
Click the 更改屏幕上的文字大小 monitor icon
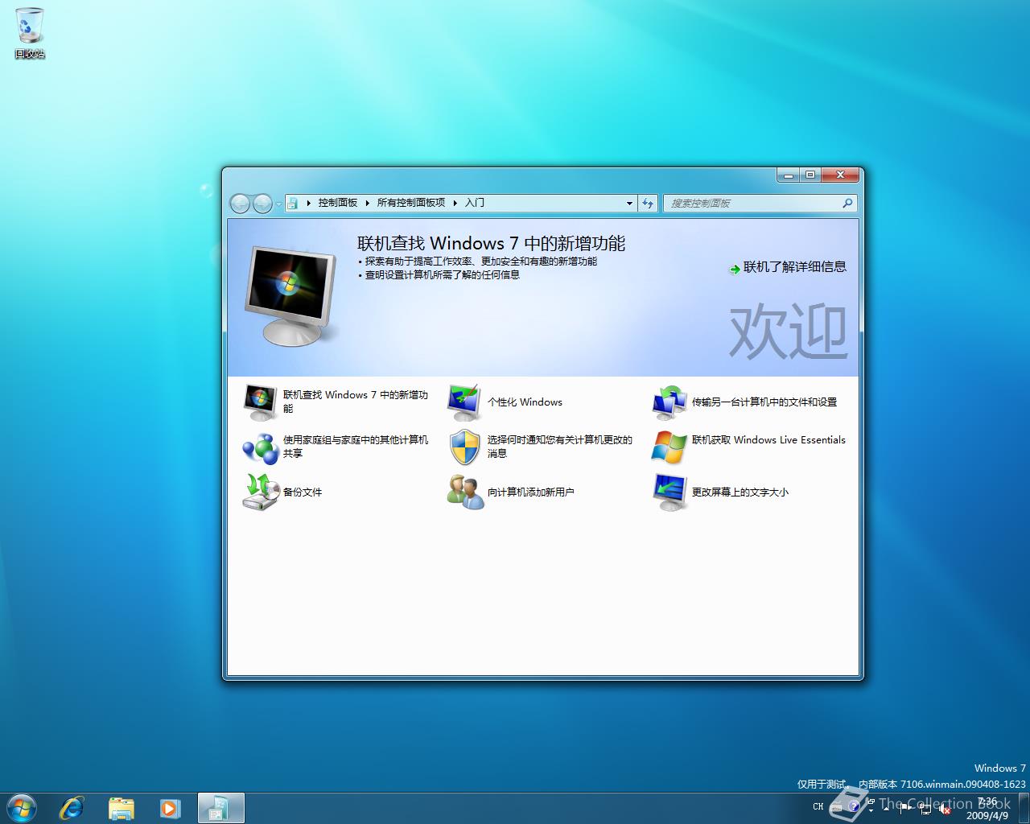tap(669, 492)
